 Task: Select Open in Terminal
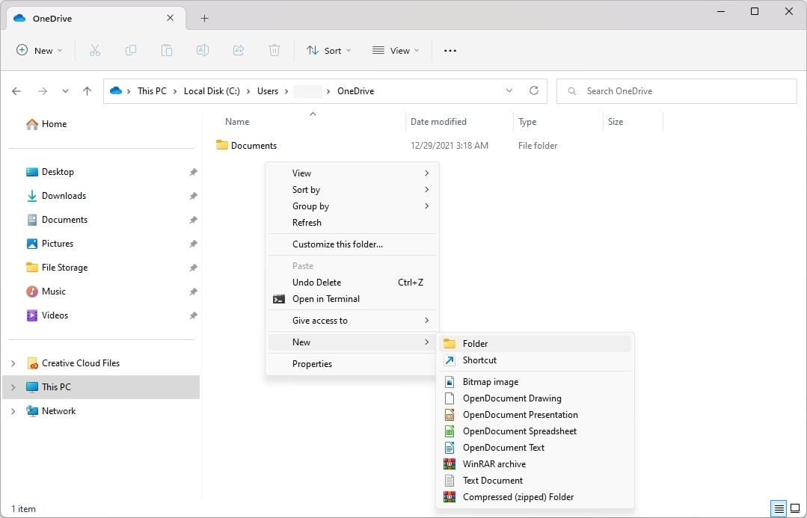click(x=352, y=299)
